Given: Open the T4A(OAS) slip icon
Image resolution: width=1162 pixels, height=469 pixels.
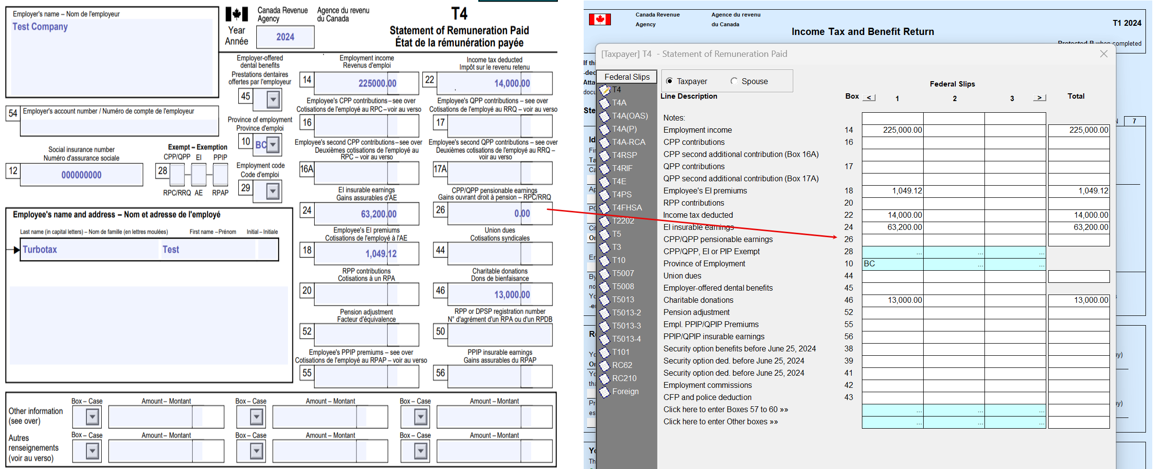Looking at the screenshot, I should click(605, 116).
